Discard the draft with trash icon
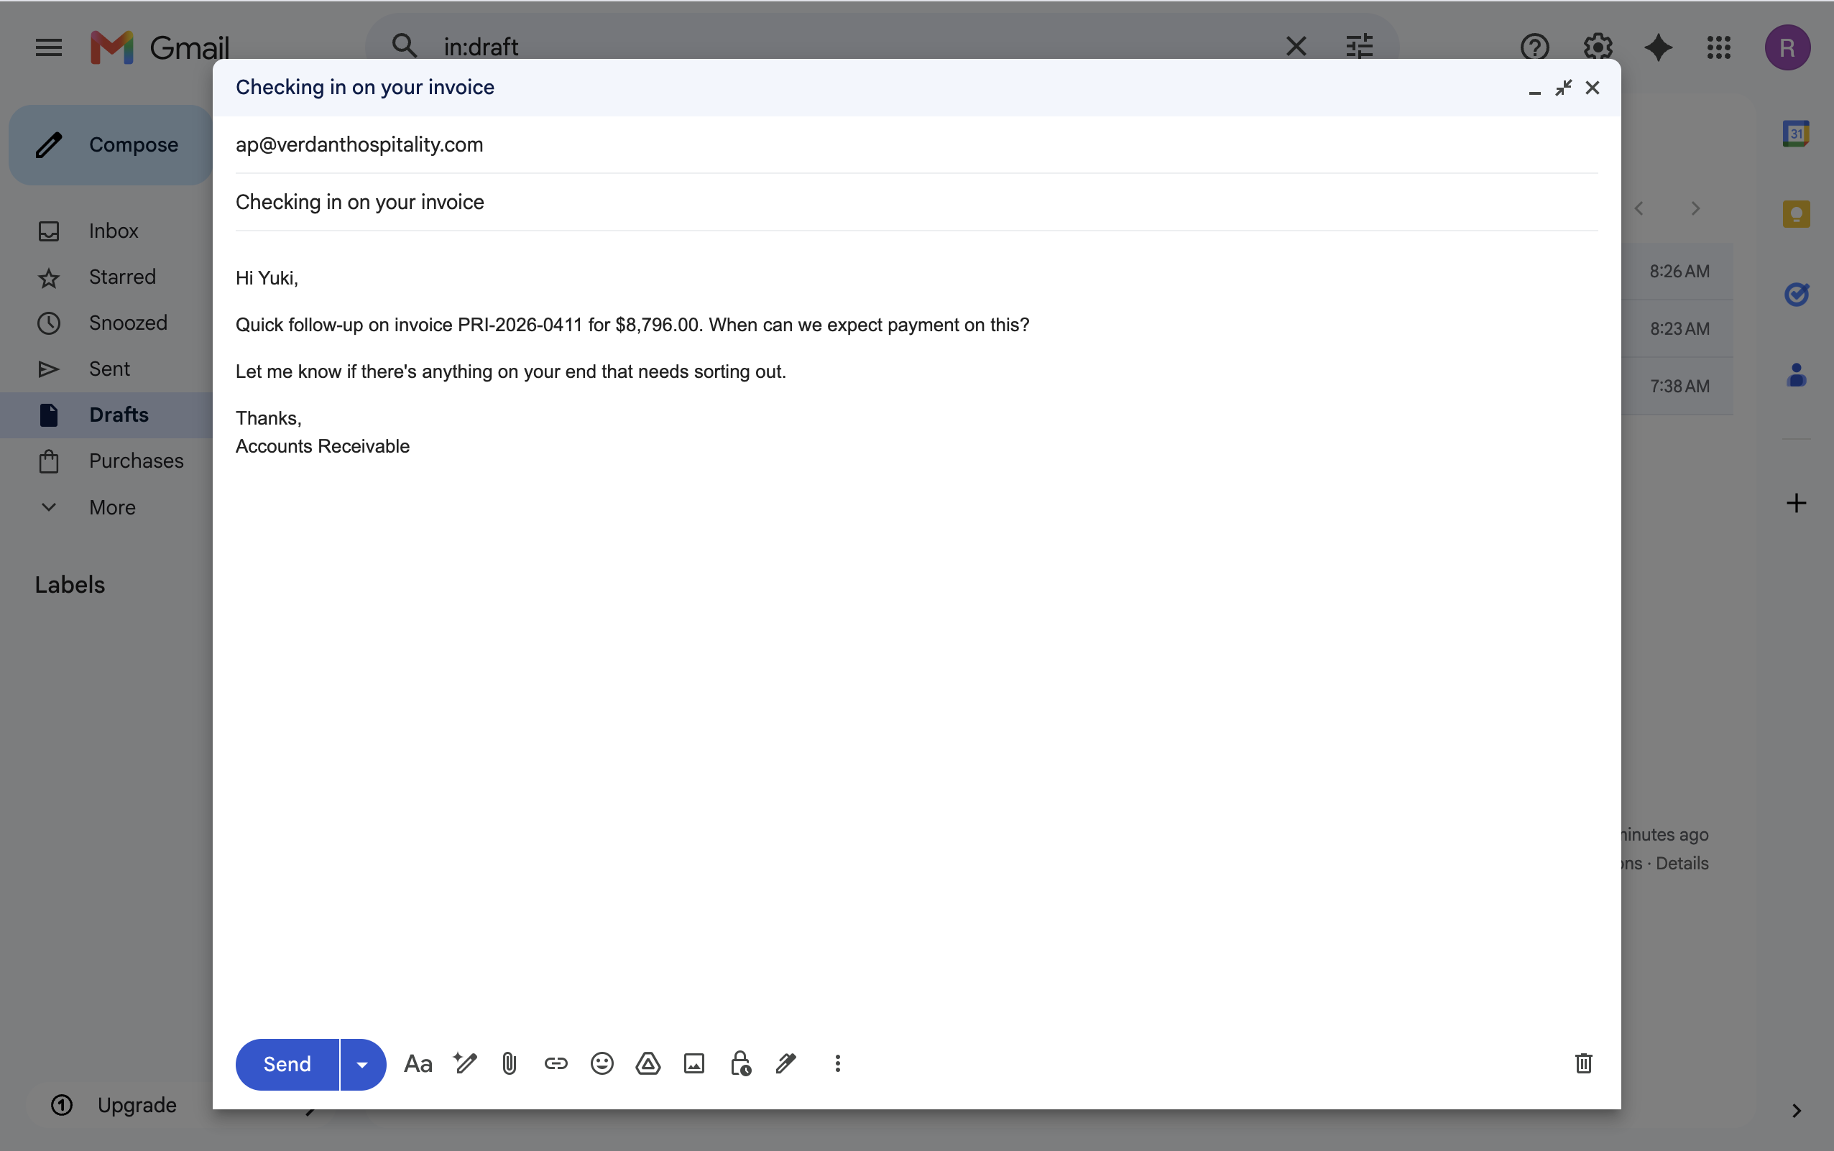Screen dimensions: 1834x1151 [1582, 1063]
